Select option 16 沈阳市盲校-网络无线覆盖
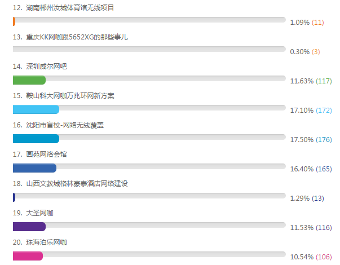 [x=58, y=125]
